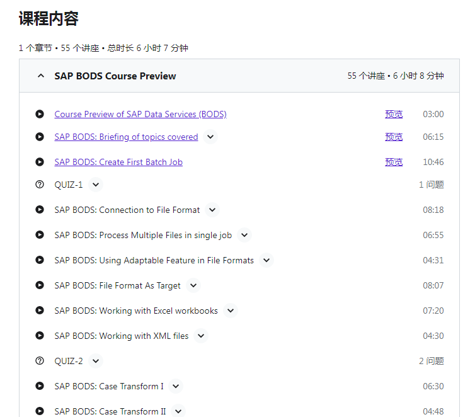Click the question mark icon for QUIZ-2
Image resolution: width=475 pixels, height=417 pixels.
[x=40, y=361]
